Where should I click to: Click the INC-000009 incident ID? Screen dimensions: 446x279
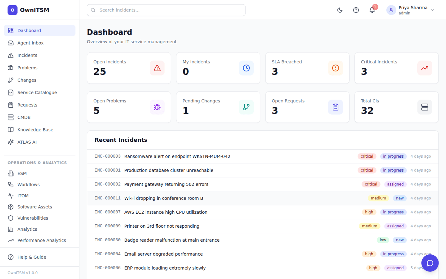(x=108, y=226)
